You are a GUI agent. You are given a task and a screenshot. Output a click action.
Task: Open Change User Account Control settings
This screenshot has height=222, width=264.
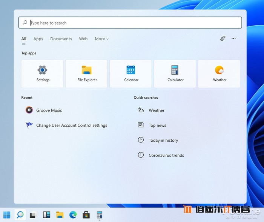coord(66,126)
